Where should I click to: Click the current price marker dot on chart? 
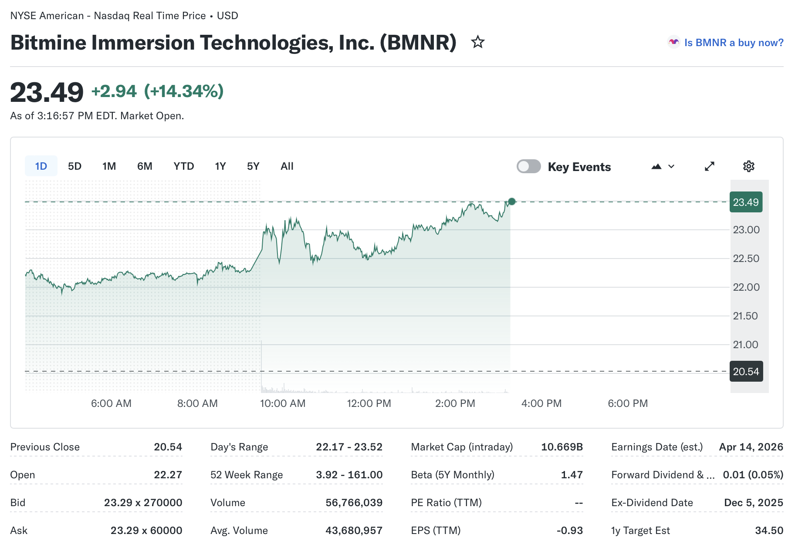pos(512,201)
